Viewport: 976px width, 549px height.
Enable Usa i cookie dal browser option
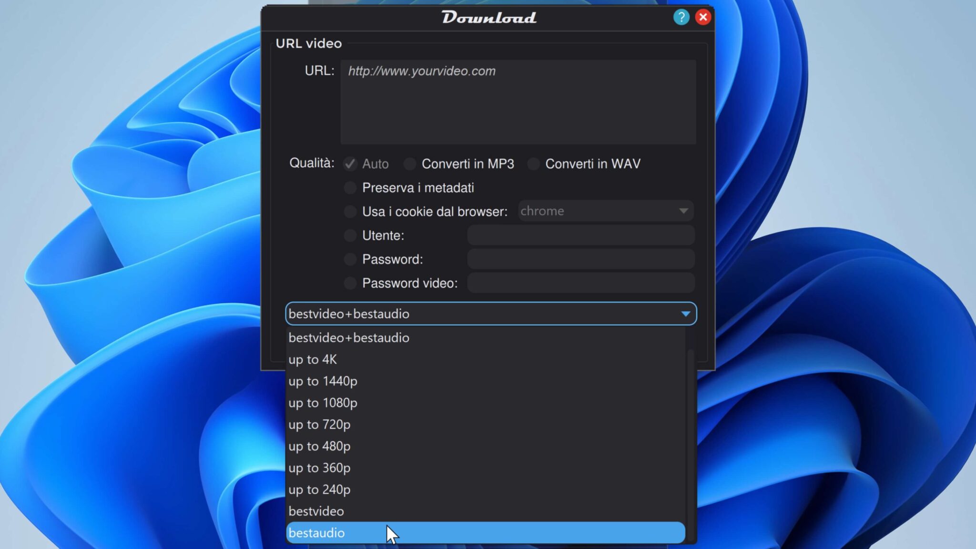click(350, 211)
